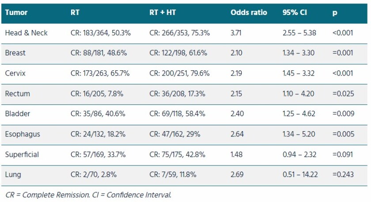Select the Rectum row label
Viewport: 371px width, 202px height.
[x=17, y=93]
